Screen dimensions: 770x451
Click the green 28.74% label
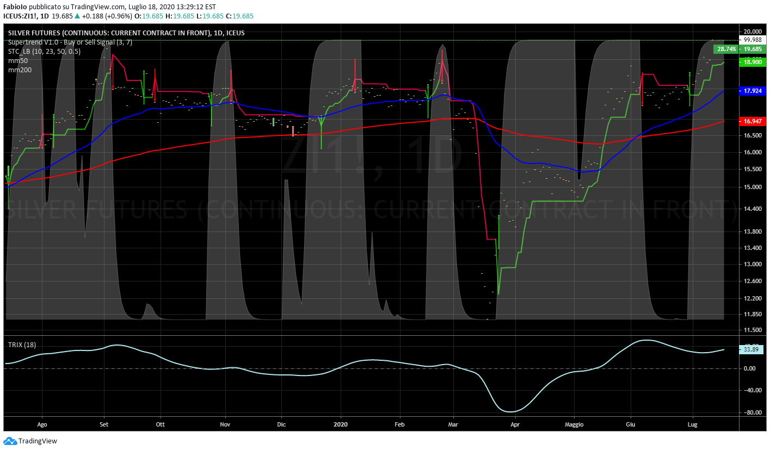(726, 49)
